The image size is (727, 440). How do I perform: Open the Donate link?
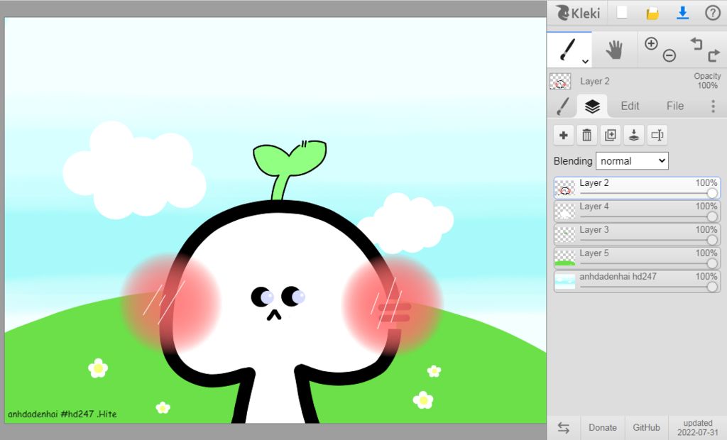pos(602,427)
